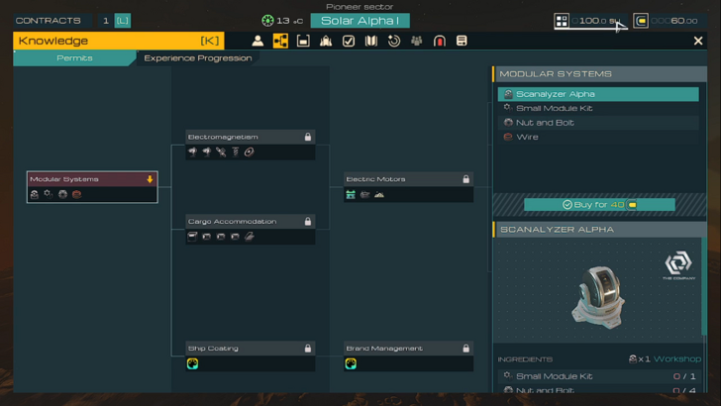The height and width of the screenshot is (406, 721).
Task: Buy the permit for 40 credits
Action: (599, 205)
